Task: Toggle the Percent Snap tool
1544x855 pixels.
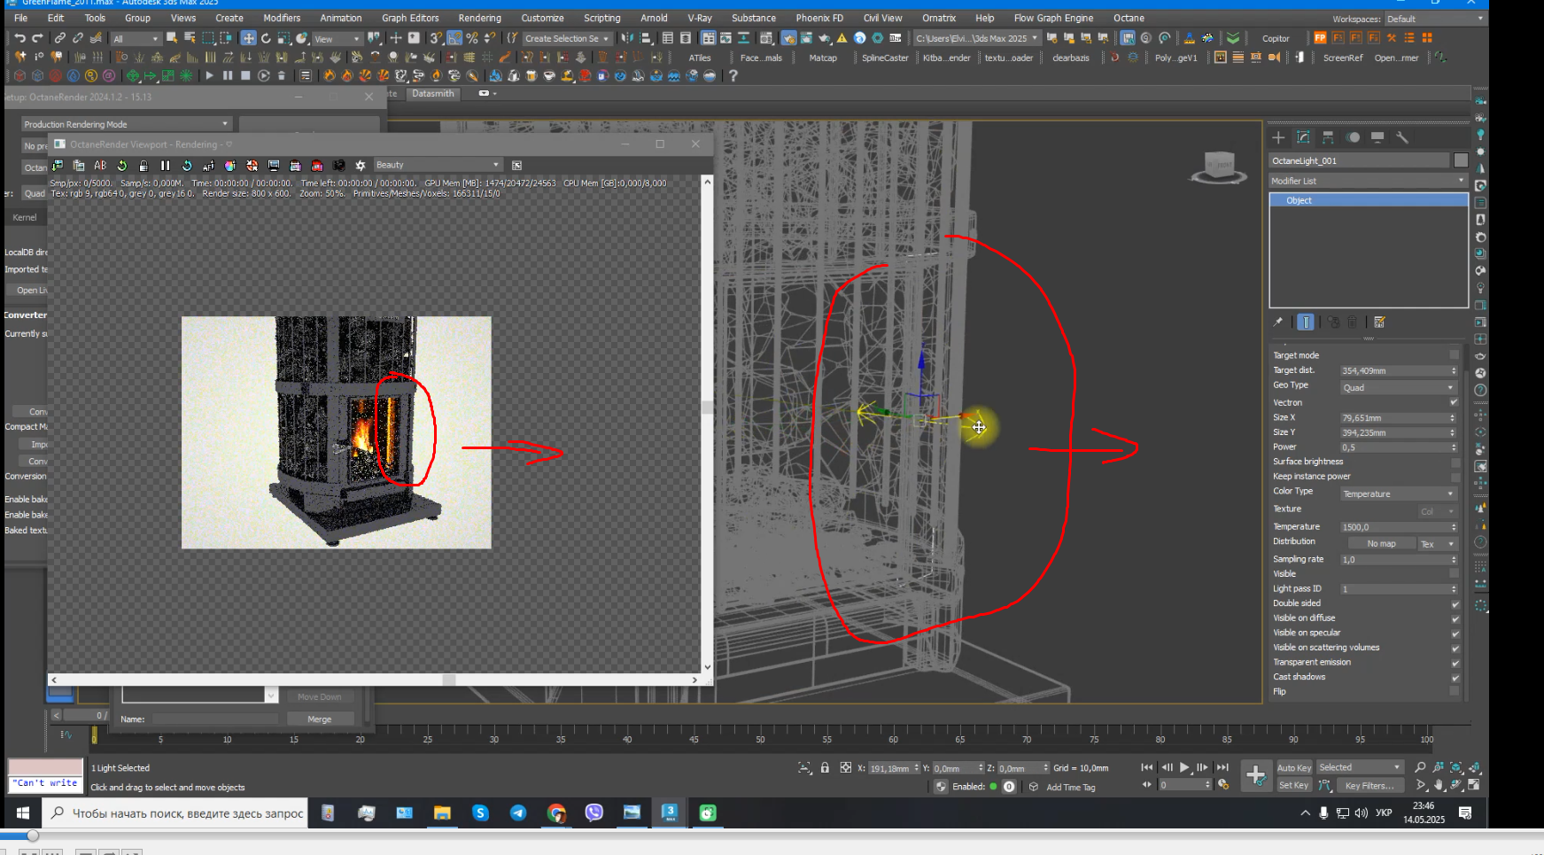Action: point(472,38)
